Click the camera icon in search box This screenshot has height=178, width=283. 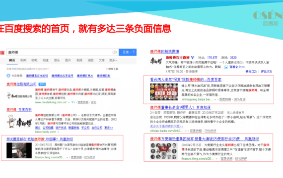114,52
